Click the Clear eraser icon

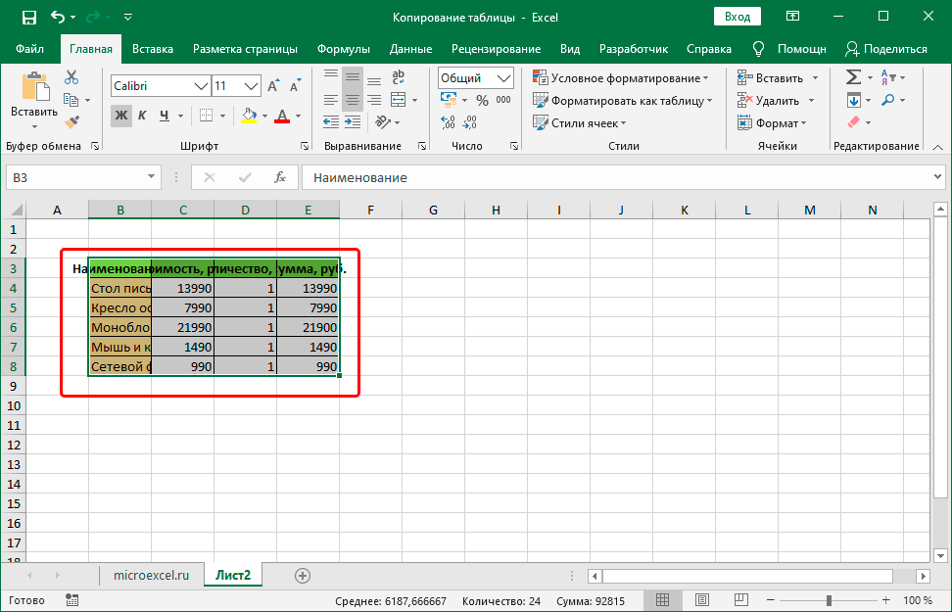pyautogui.click(x=854, y=122)
